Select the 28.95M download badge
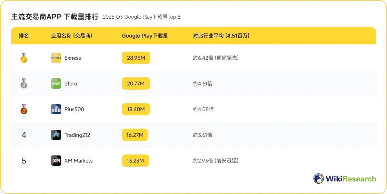The height and width of the screenshot is (194, 387). (136, 58)
